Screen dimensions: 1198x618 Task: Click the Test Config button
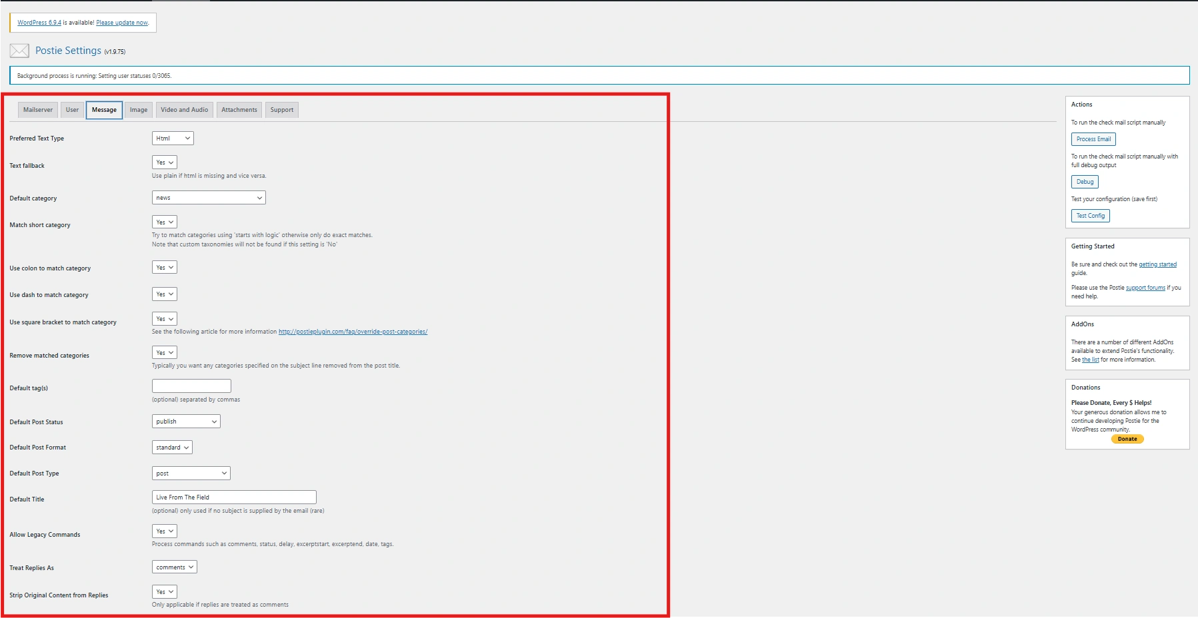click(x=1091, y=216)
